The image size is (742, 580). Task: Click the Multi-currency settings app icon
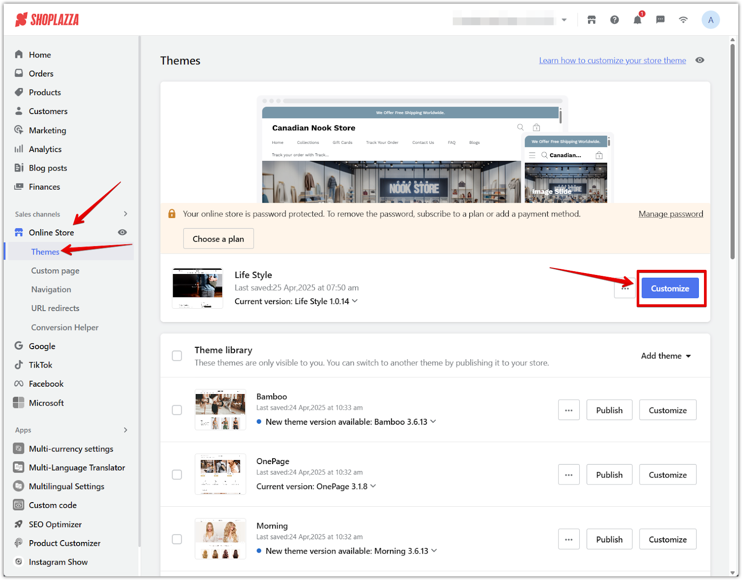click(x=19, y=449)
